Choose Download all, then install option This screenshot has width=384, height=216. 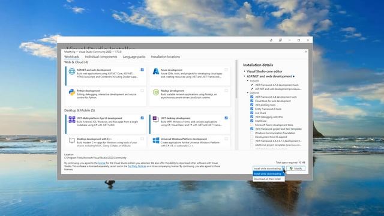[269, 179]
